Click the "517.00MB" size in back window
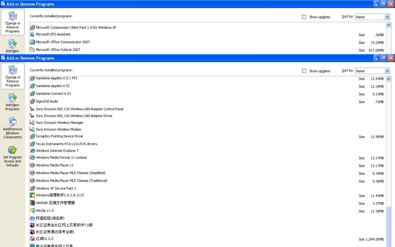Viewport: 395px width, 247px height. pos(376,50)
